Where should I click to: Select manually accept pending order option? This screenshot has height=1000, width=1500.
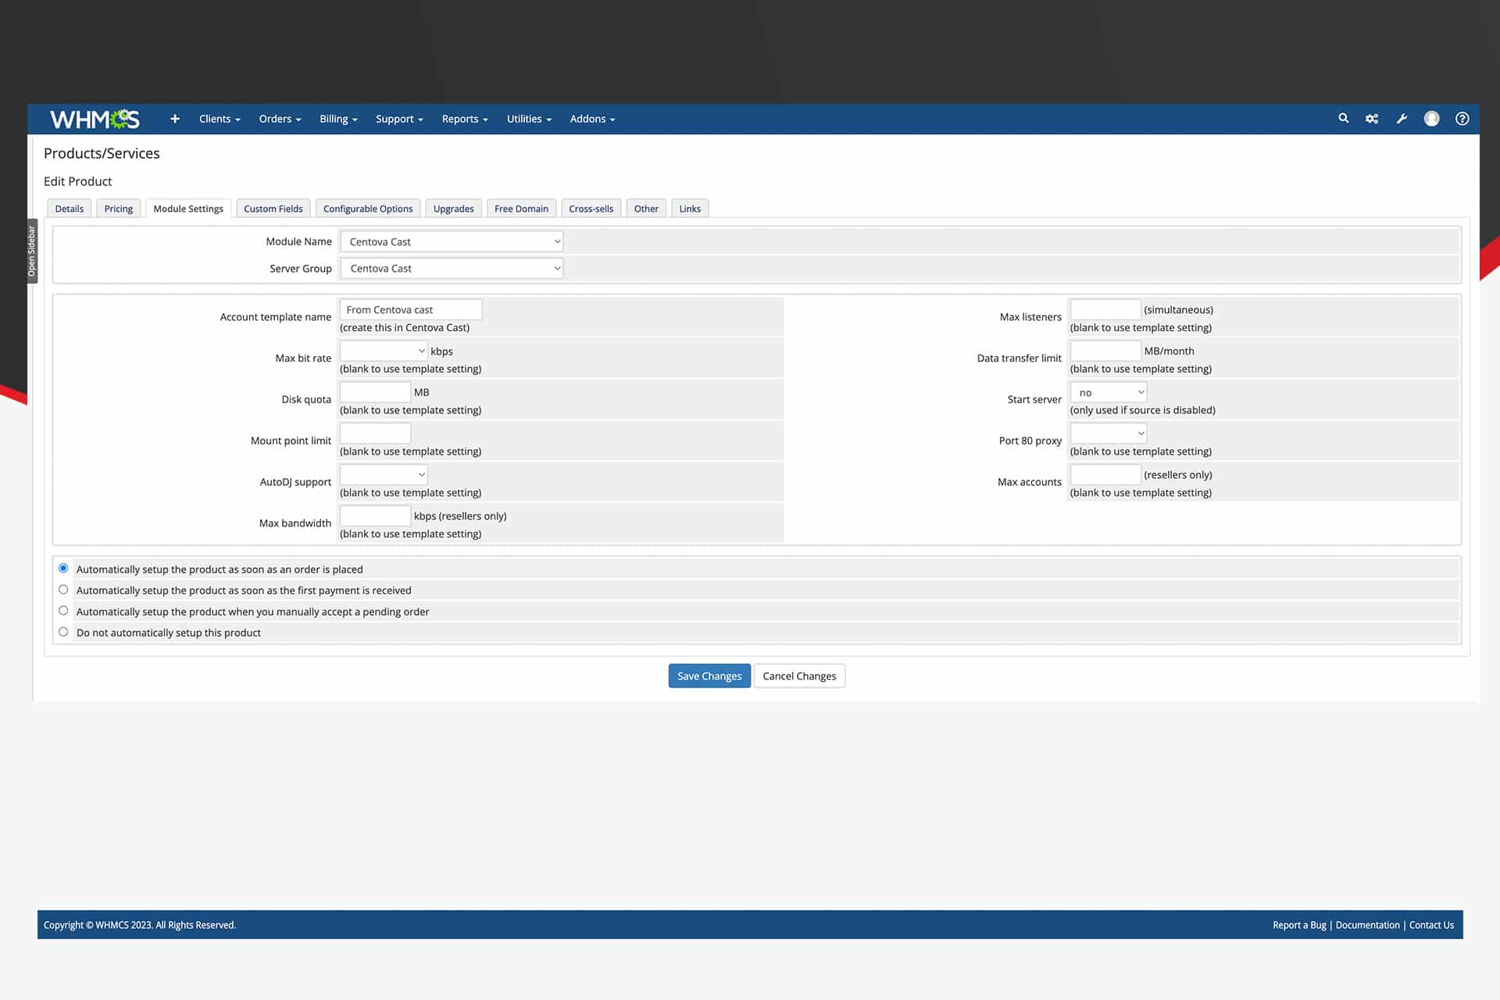coord(63,611)
